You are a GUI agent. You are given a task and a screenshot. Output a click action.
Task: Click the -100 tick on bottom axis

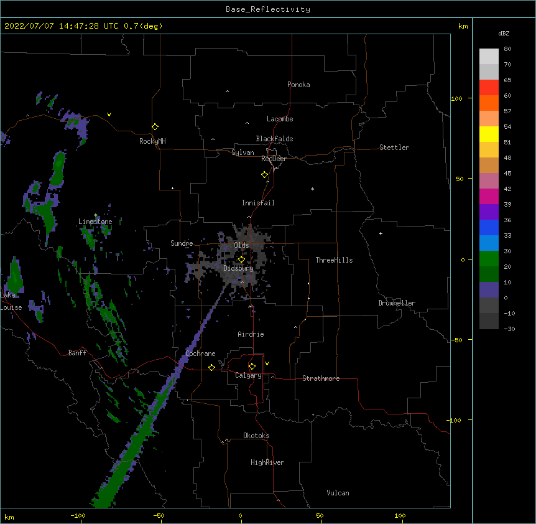click(78, 515)
